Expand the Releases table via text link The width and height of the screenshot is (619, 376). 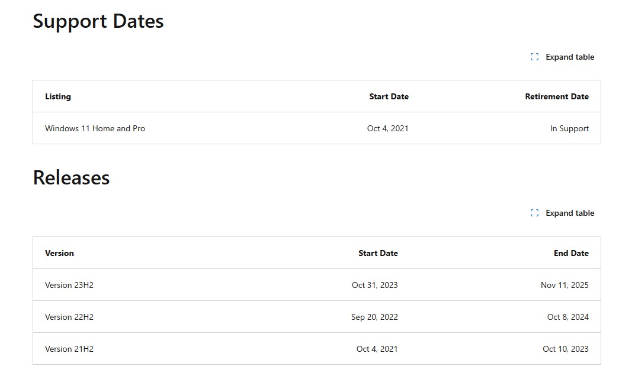click(x=570, y=213)
